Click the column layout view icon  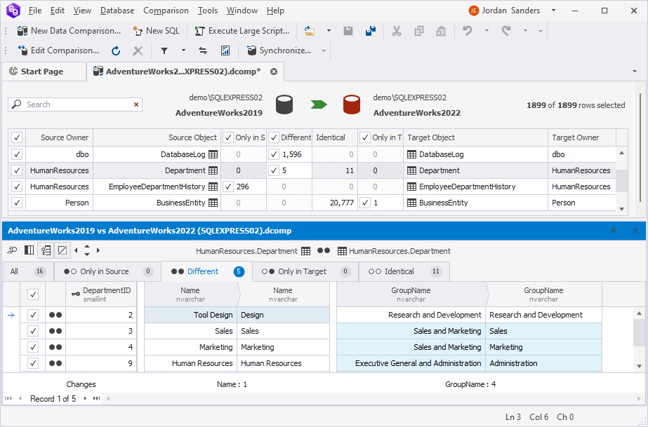coord(29,250)
